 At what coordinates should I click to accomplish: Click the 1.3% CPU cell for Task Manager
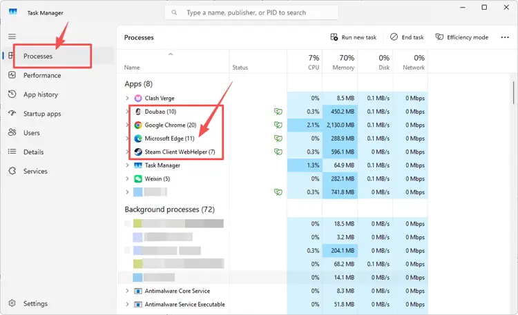pyautogui.click(x=305, y=165)
